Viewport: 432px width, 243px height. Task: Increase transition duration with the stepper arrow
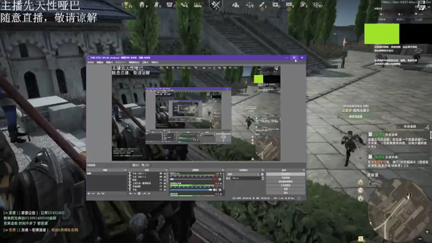point(263,178)
